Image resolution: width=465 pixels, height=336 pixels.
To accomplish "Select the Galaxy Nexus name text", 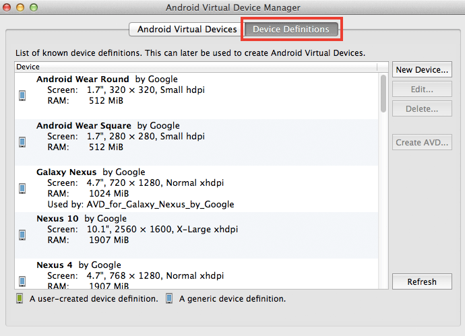I will pos(67,172).
